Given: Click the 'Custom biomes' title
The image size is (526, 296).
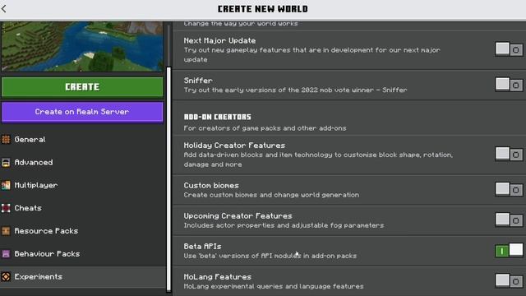Looking at the screenshot, I should 211,186.
